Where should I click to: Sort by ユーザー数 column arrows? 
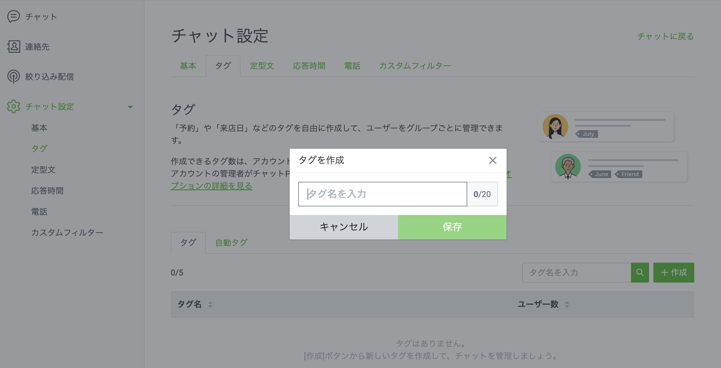coord(567,304)
